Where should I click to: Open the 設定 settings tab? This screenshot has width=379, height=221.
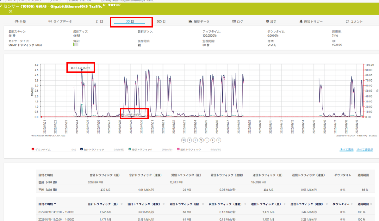271,21
